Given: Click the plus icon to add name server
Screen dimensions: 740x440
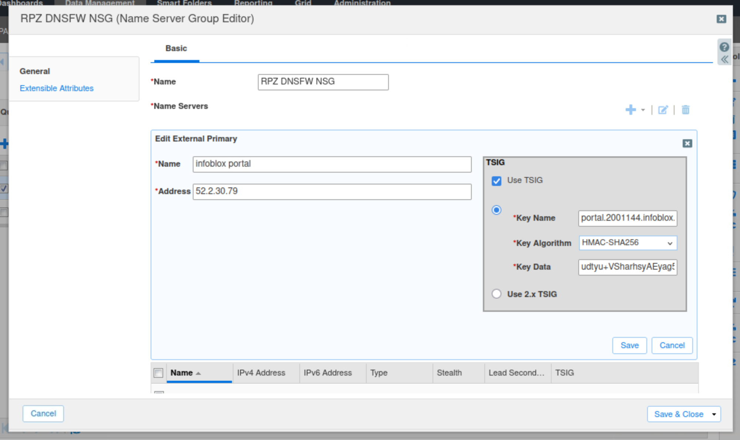Looking at the screenshot, I should point(630,110).
